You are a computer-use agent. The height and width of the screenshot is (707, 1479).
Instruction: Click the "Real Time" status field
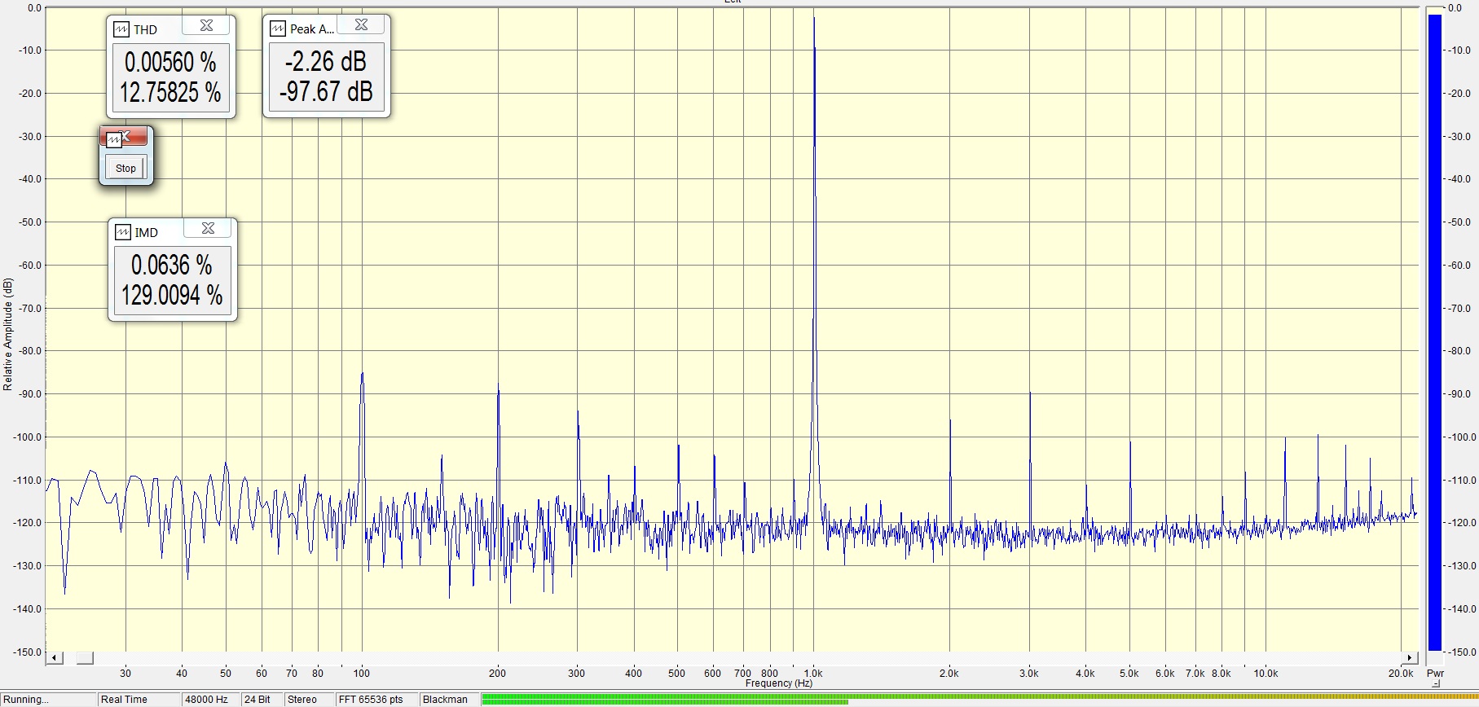139,699
